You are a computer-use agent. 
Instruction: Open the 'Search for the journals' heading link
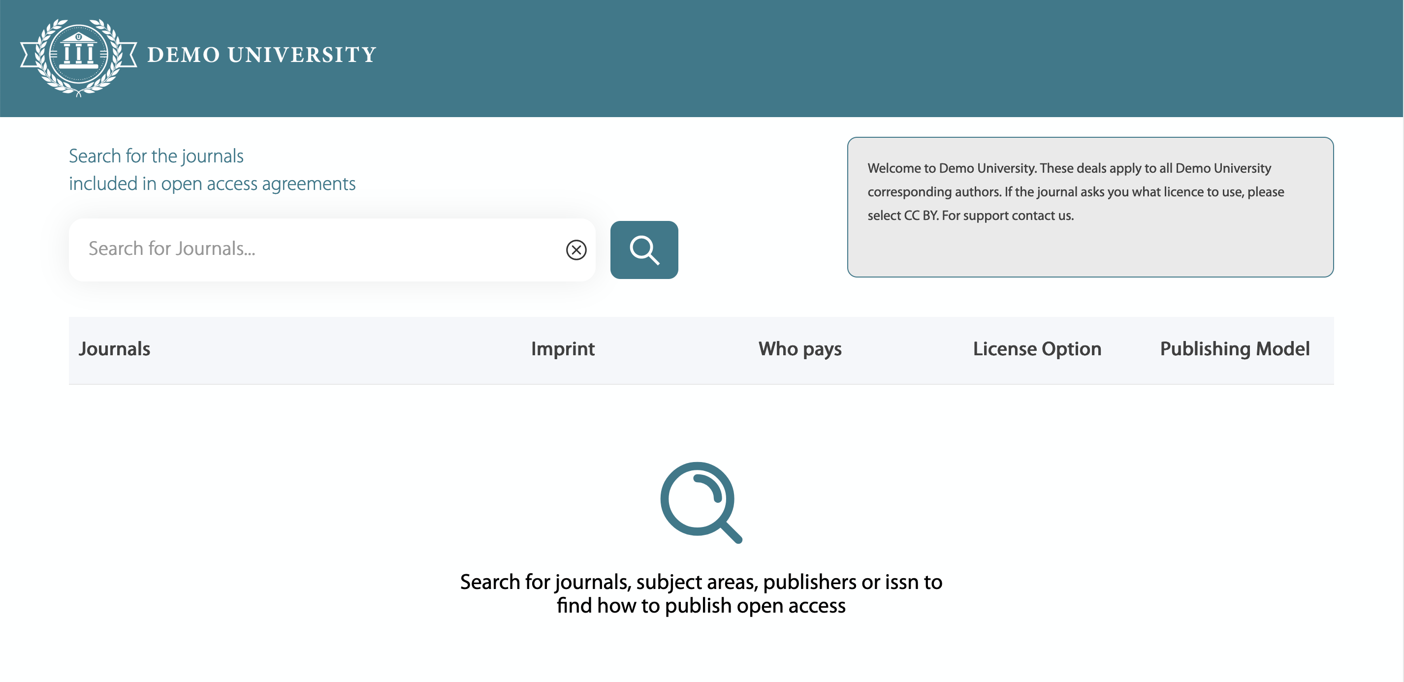(156, 156)
